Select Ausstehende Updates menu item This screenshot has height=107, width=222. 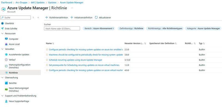[19, 54]
